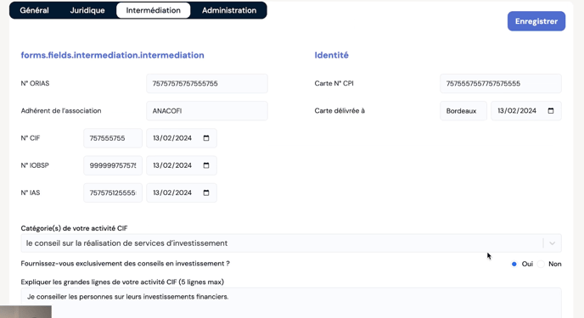Viewport: 584px width, 318px height.
Task: Edit the Adhérent de l'association field
Action: [207, 111]
